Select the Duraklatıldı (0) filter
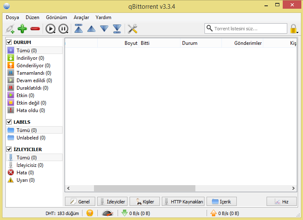Screen dimensions: 303x220 pos(34,88)
